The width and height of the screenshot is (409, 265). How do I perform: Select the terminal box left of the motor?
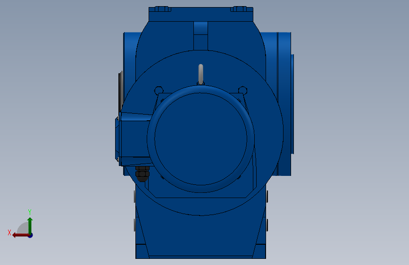(x=134, y=139)
